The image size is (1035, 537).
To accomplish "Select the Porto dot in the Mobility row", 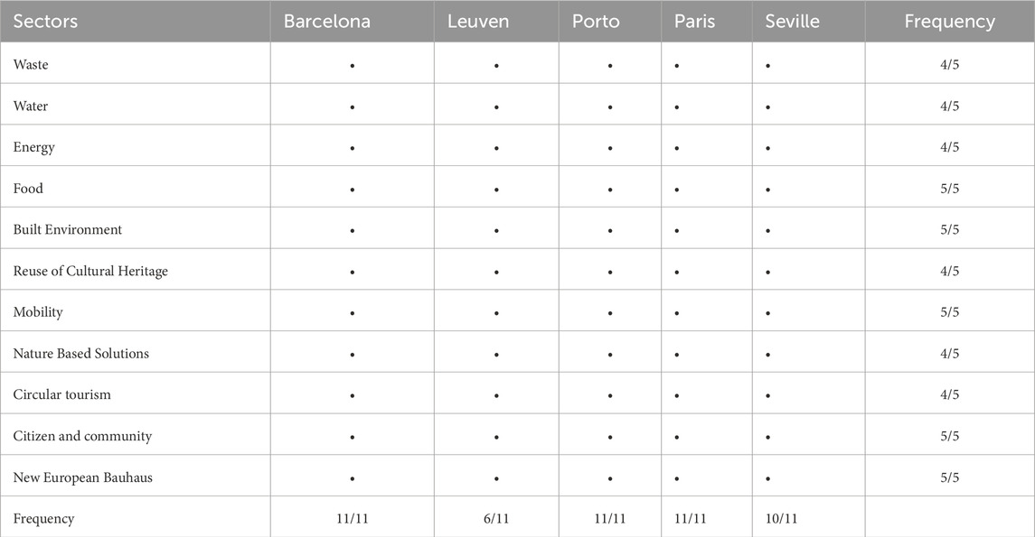I will click(x=610, y=313).
